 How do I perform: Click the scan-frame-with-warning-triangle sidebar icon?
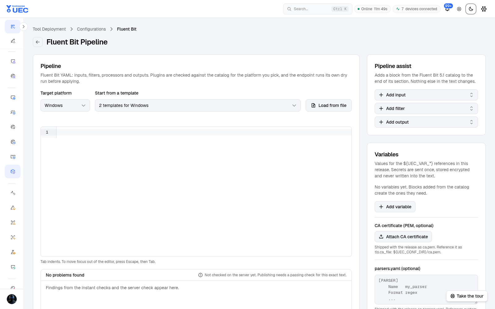tap(13, 222)
